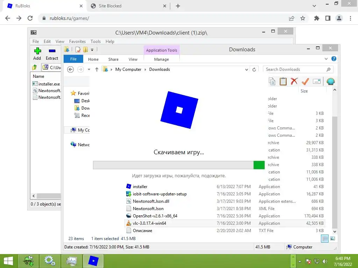
Task: Open the Tools menu in 7-Zip
Action: tap(95, 42)
